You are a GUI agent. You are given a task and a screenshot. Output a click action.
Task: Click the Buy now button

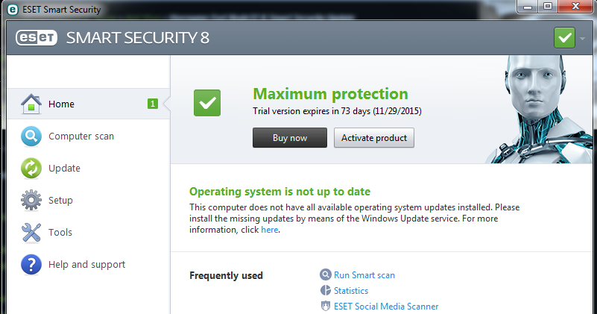pyautogui.click(x=290, y=137)
